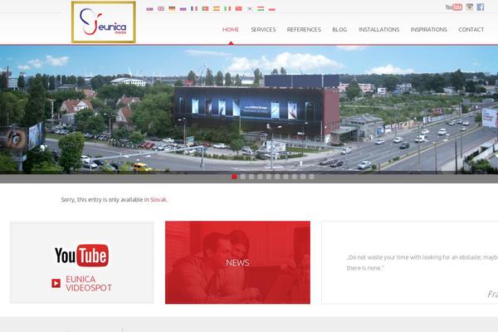Jump to the third carousel slide dot
This screenshot has height=332, width=498.
[251, 177]
